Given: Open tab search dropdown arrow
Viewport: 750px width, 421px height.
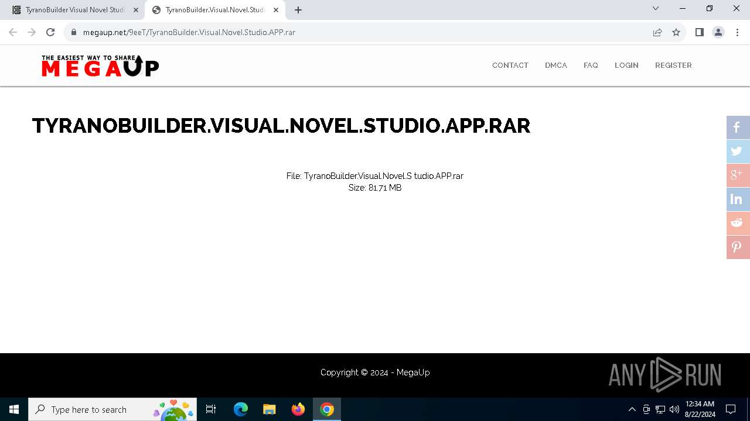Looking at the screenshot, I should (x=656, y=8).
